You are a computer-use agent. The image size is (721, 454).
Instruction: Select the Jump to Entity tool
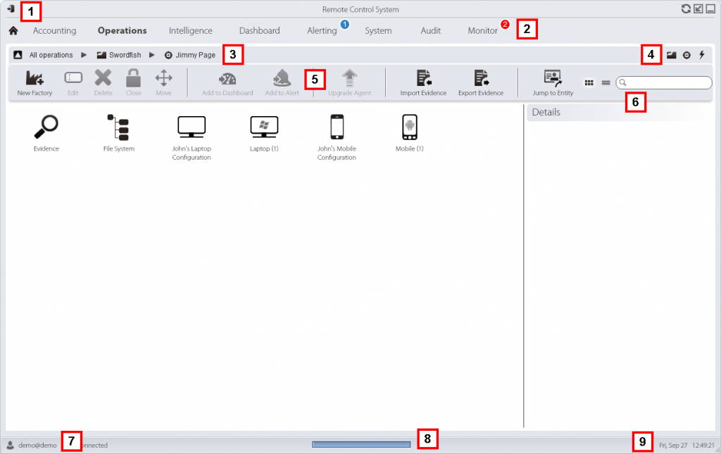(x=553, y=79)
